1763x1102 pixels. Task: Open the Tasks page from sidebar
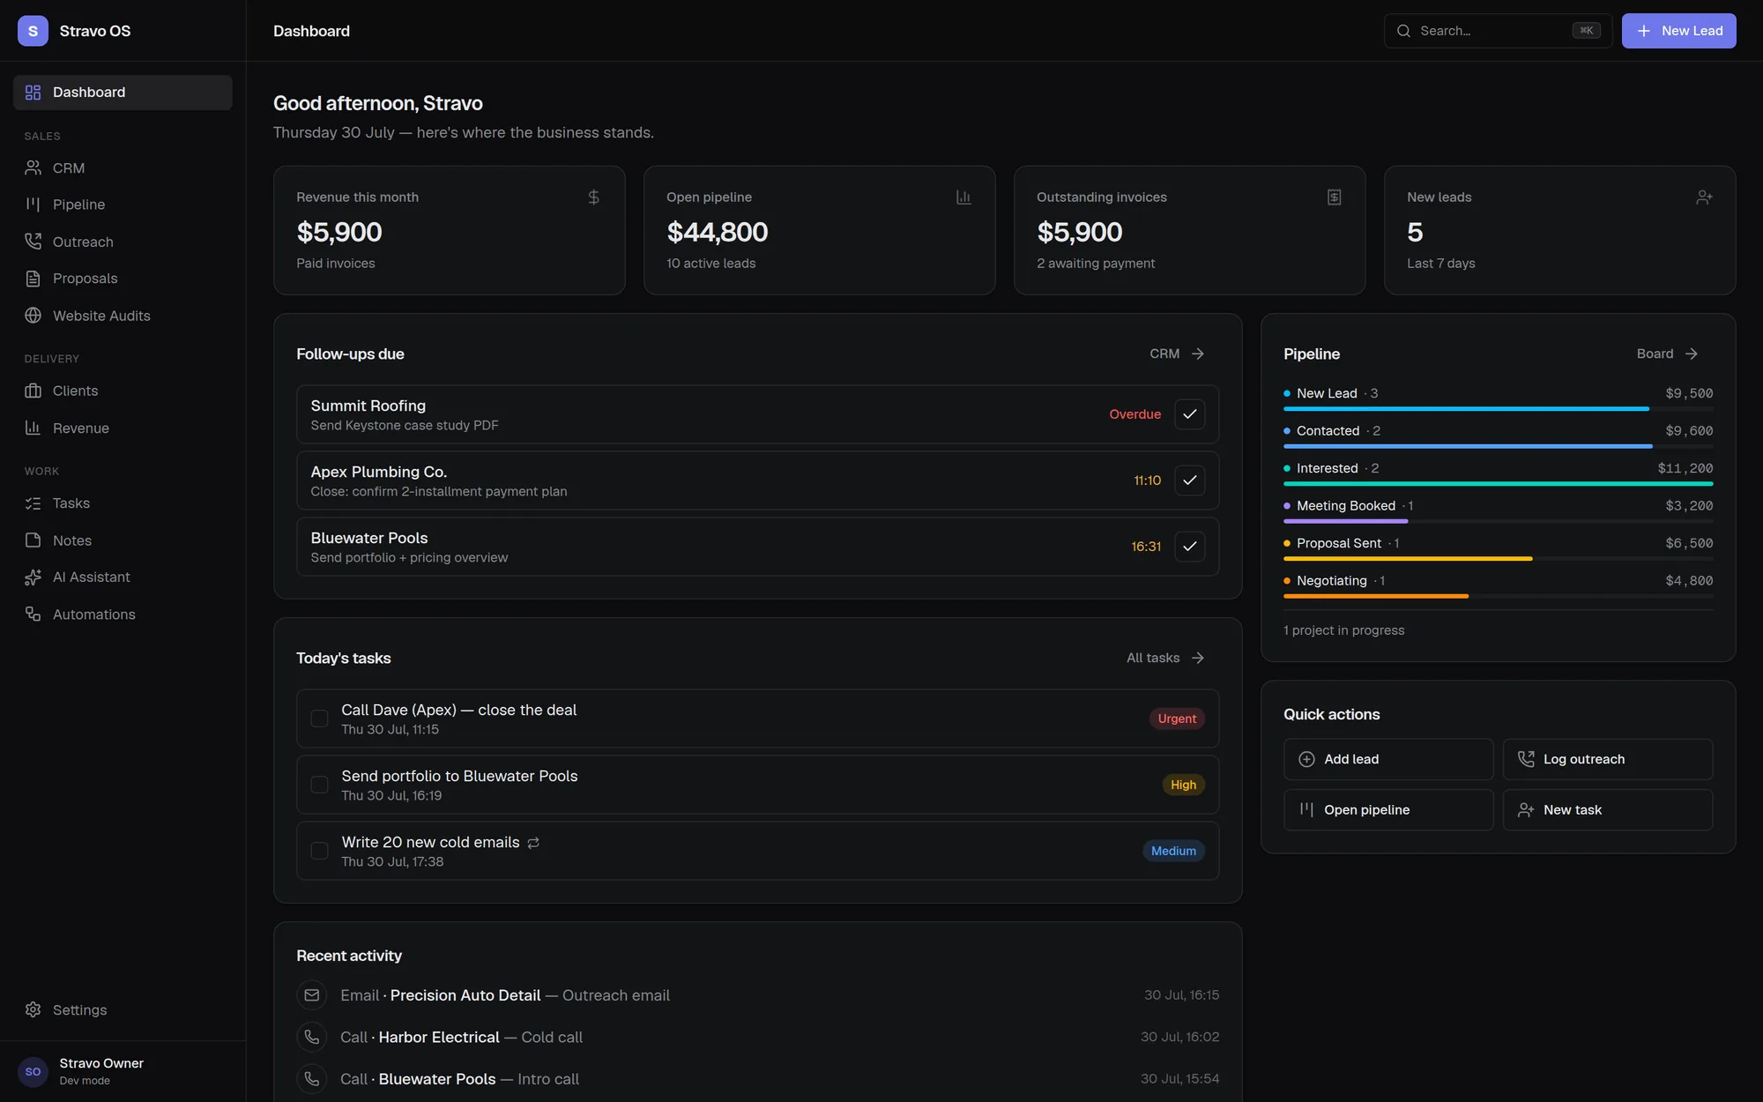coord(123,503)
